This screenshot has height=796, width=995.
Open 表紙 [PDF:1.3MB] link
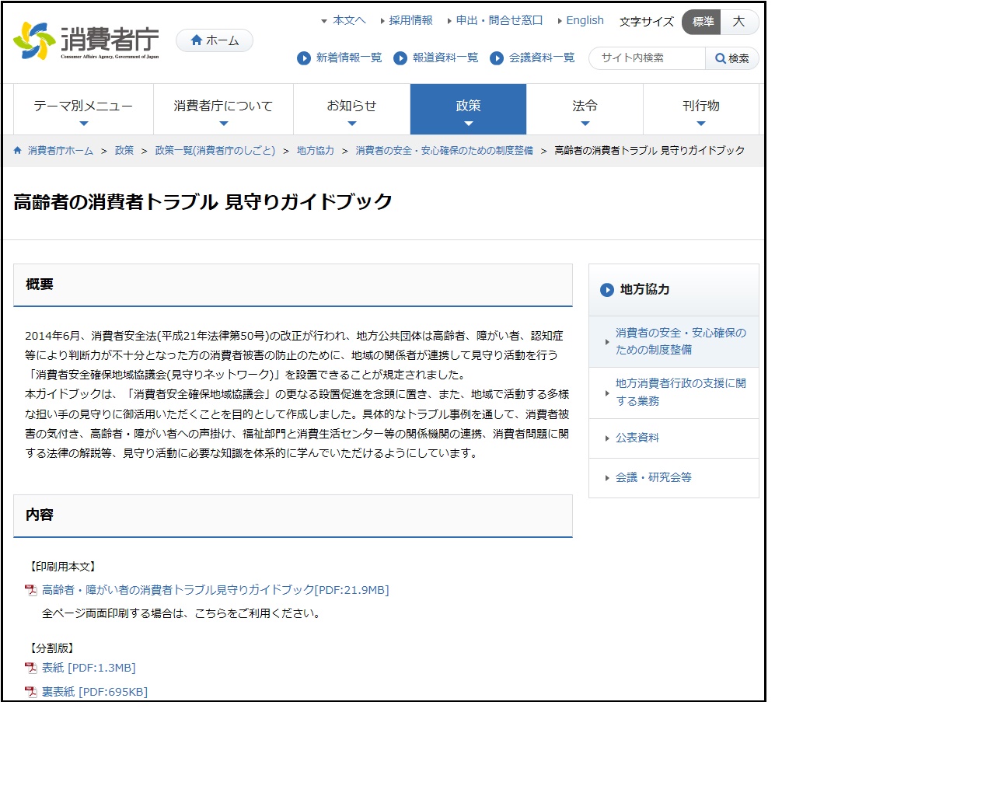coord(89,668)
